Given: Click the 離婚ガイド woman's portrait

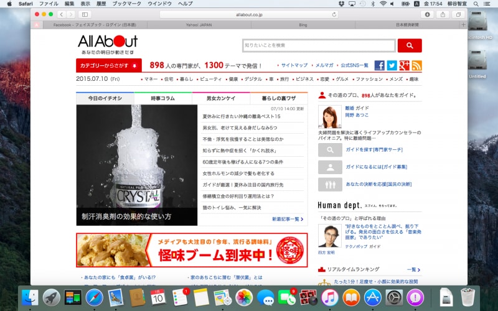Looking at the screenshot, I should tap(330, 117).
